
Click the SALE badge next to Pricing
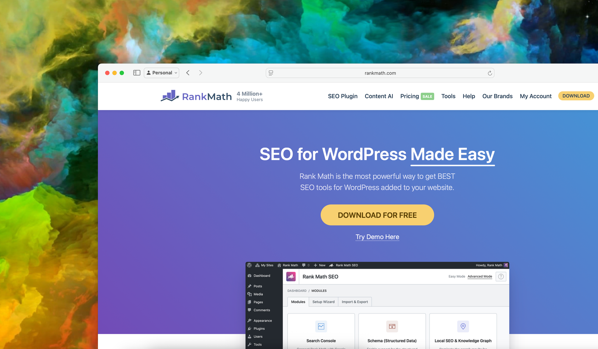point(427,96)
